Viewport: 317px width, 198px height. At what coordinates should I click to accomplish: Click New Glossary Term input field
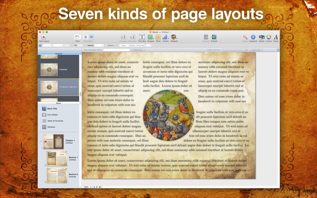pyautogui.click(x=116, y=50)
